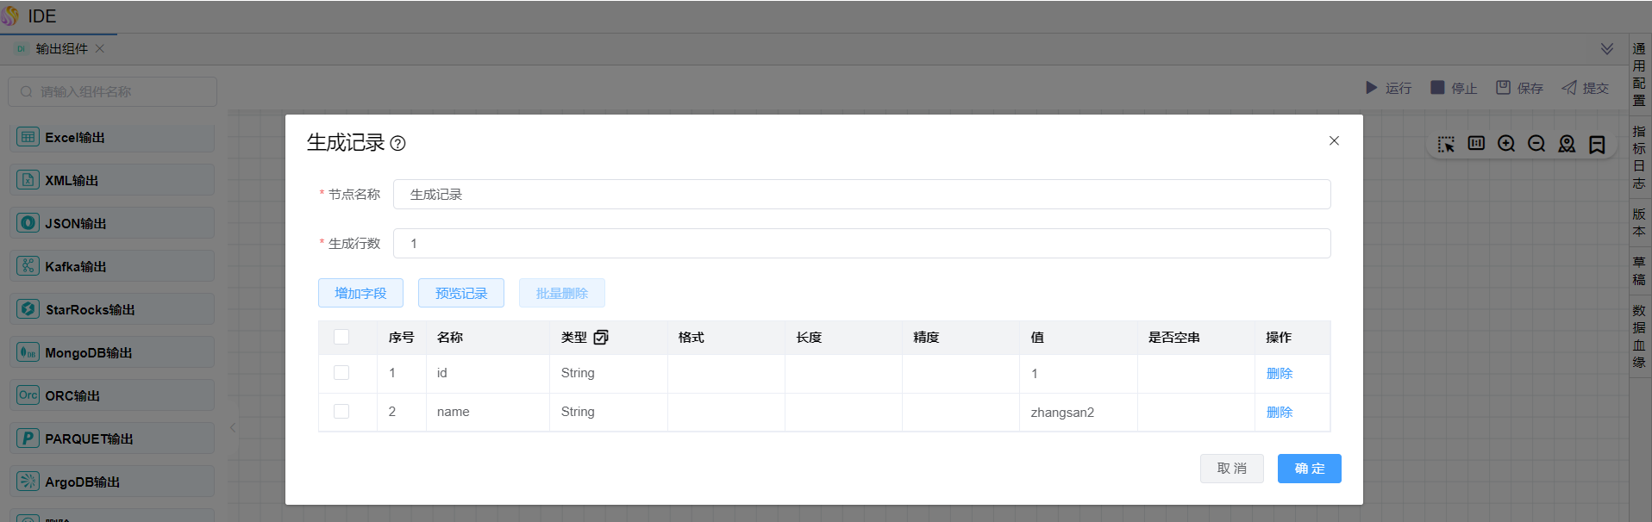Check the checkbox for row id

click(341, 373)
